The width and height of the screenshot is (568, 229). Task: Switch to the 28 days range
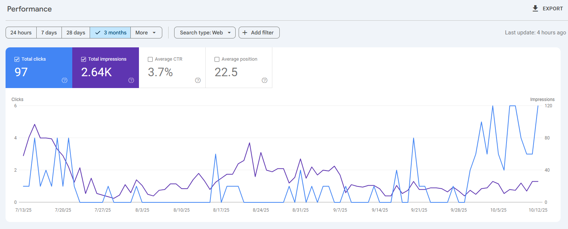76,33
